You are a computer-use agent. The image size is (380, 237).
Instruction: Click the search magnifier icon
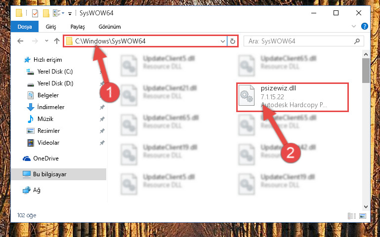click(x=357, y=41)
